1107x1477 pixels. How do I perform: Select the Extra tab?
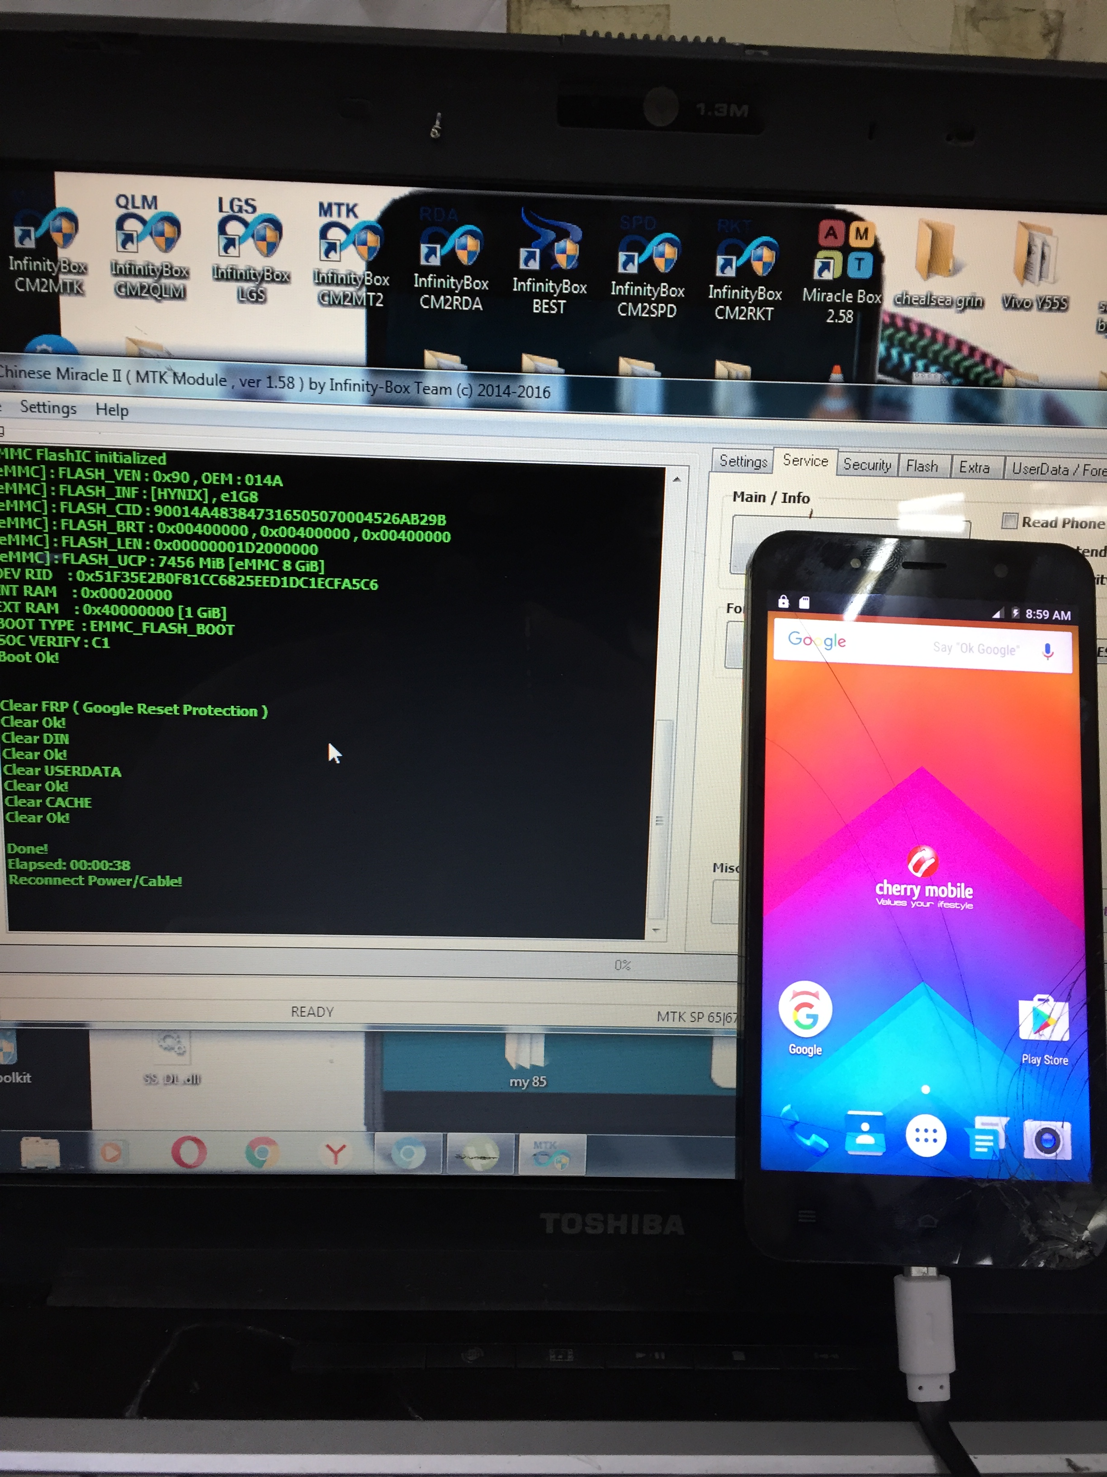[974, 467]
